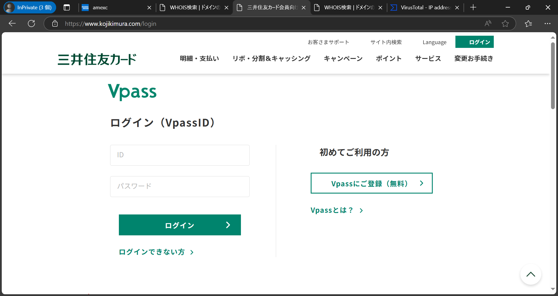Open the Favorites list icon
The width and height of the screenshot is (558, 296).
pyautogui.click(x=528, y=24)
